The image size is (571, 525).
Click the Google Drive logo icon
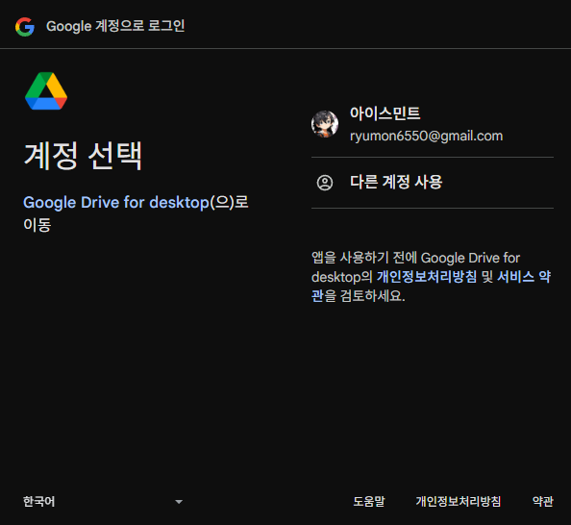(46, 90)
